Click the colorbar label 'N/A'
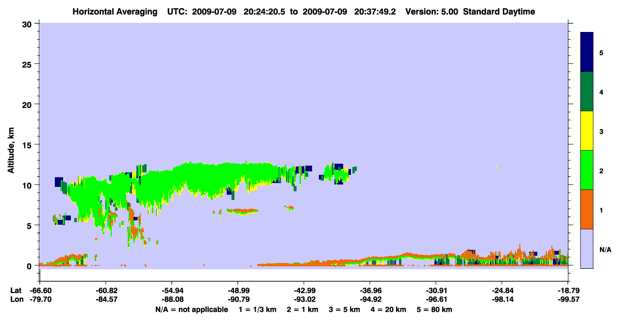The height and width of the screenshot is (323, 631). click(x=605, y=250)
